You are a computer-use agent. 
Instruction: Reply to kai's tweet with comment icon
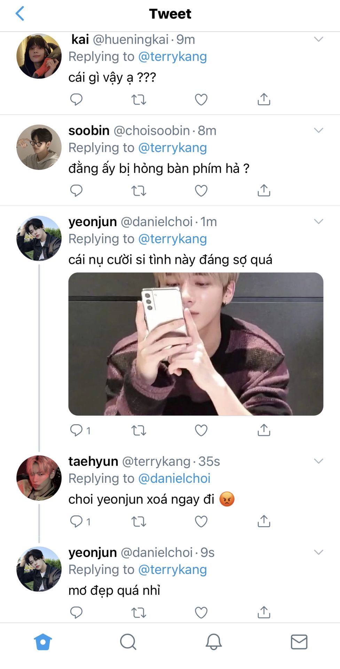pyautogui.click(x=76, y=100)
